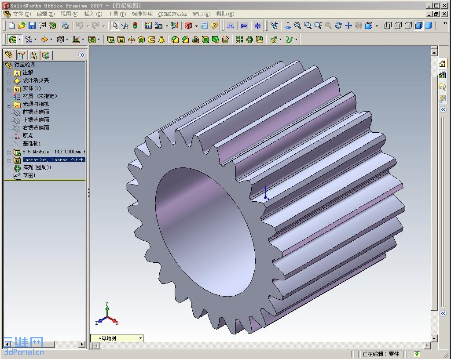This screenshot has height=359, width=451.
Task: Apply the Mirror feature
Action: (x=260, y=40)
